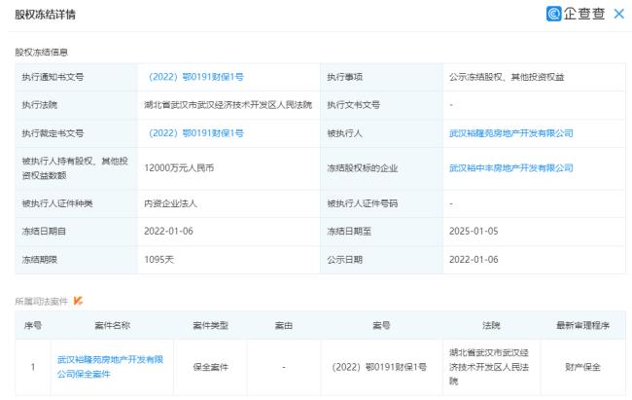Click the 被执行人证件号码 label cell
The height and width of the screenshot is (400, 632).
tap(382, 203)
